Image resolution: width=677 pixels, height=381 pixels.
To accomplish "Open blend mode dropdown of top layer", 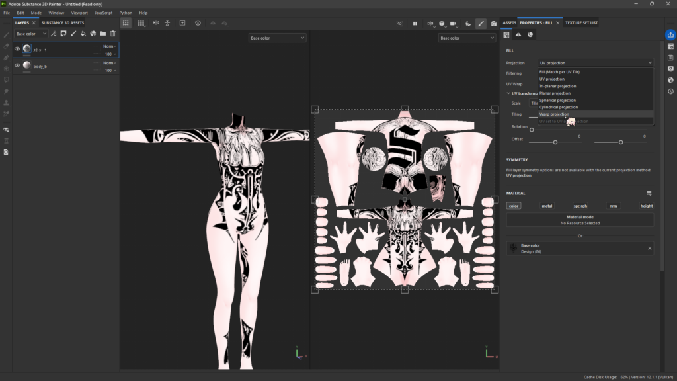I will [x=110, y=46].
